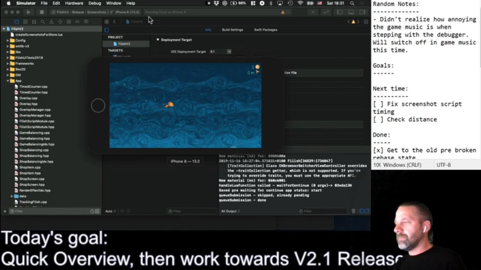Open the Hardware menu
481x270 pixels.
74,3
